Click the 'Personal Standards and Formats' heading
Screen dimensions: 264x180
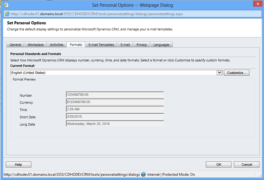[36, 54]
